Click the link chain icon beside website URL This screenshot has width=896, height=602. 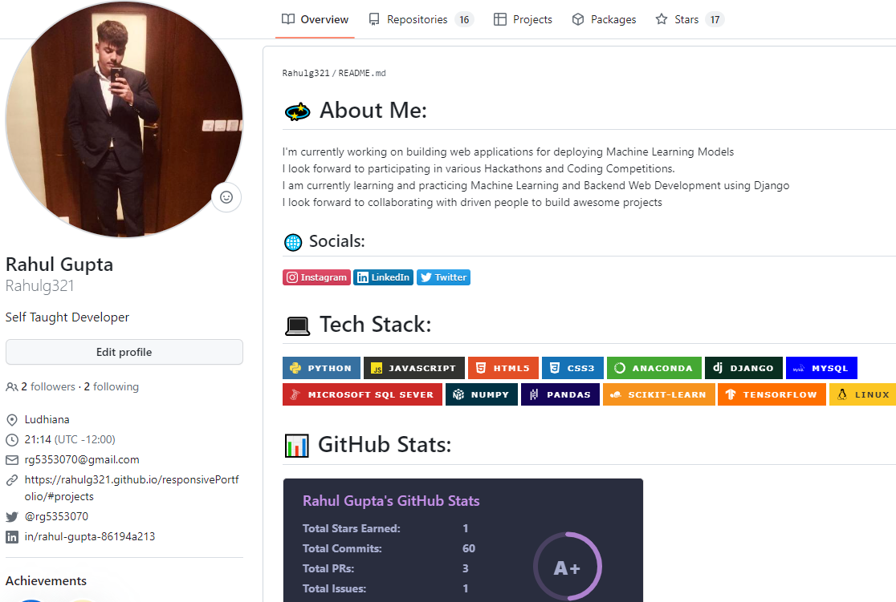point(12,480)
